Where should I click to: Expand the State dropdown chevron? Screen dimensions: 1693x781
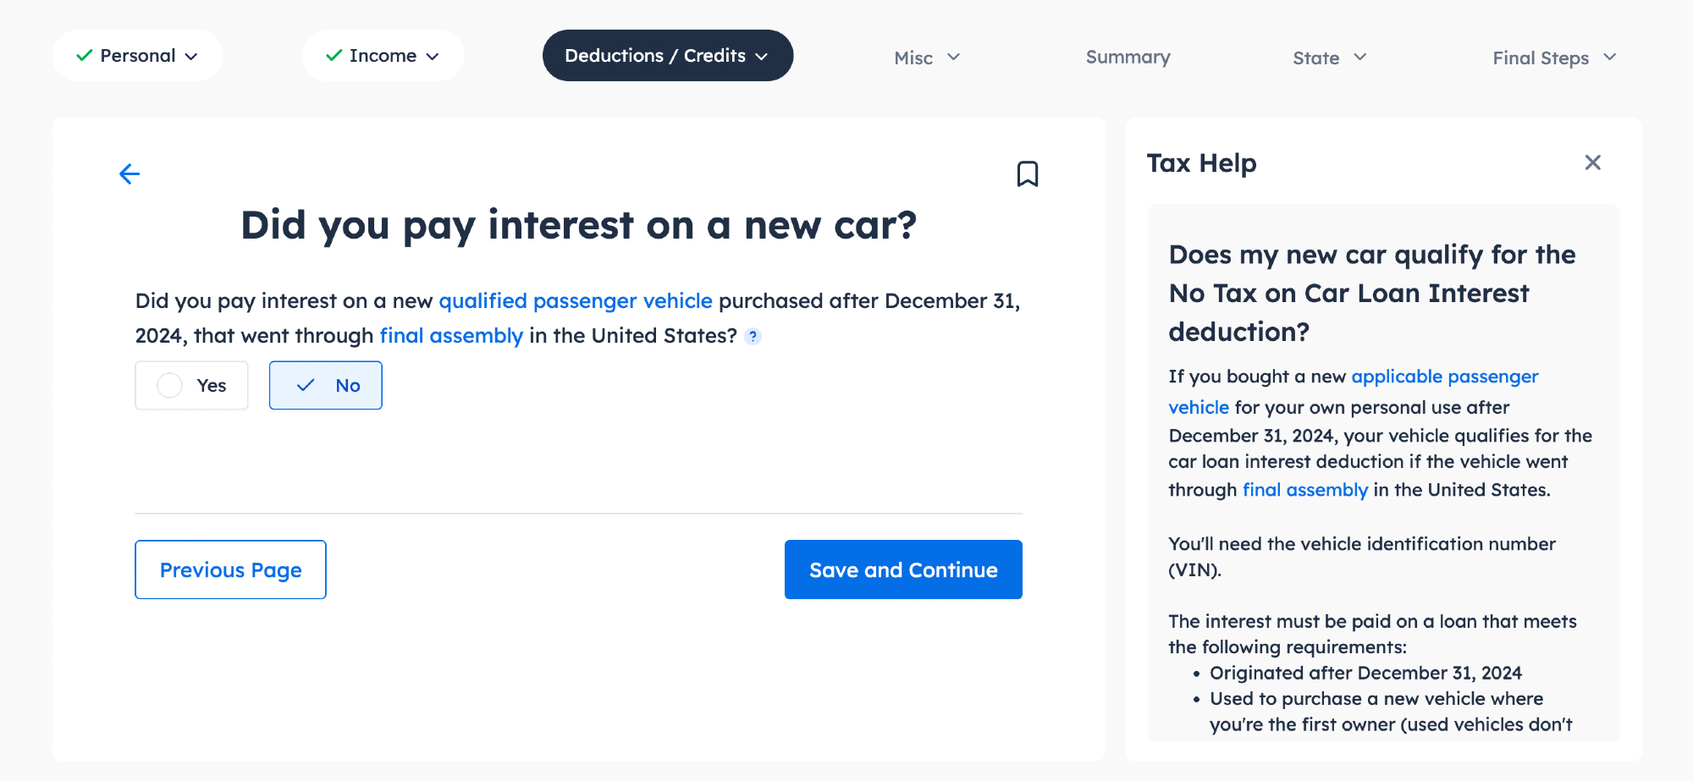click(1360, 58)
